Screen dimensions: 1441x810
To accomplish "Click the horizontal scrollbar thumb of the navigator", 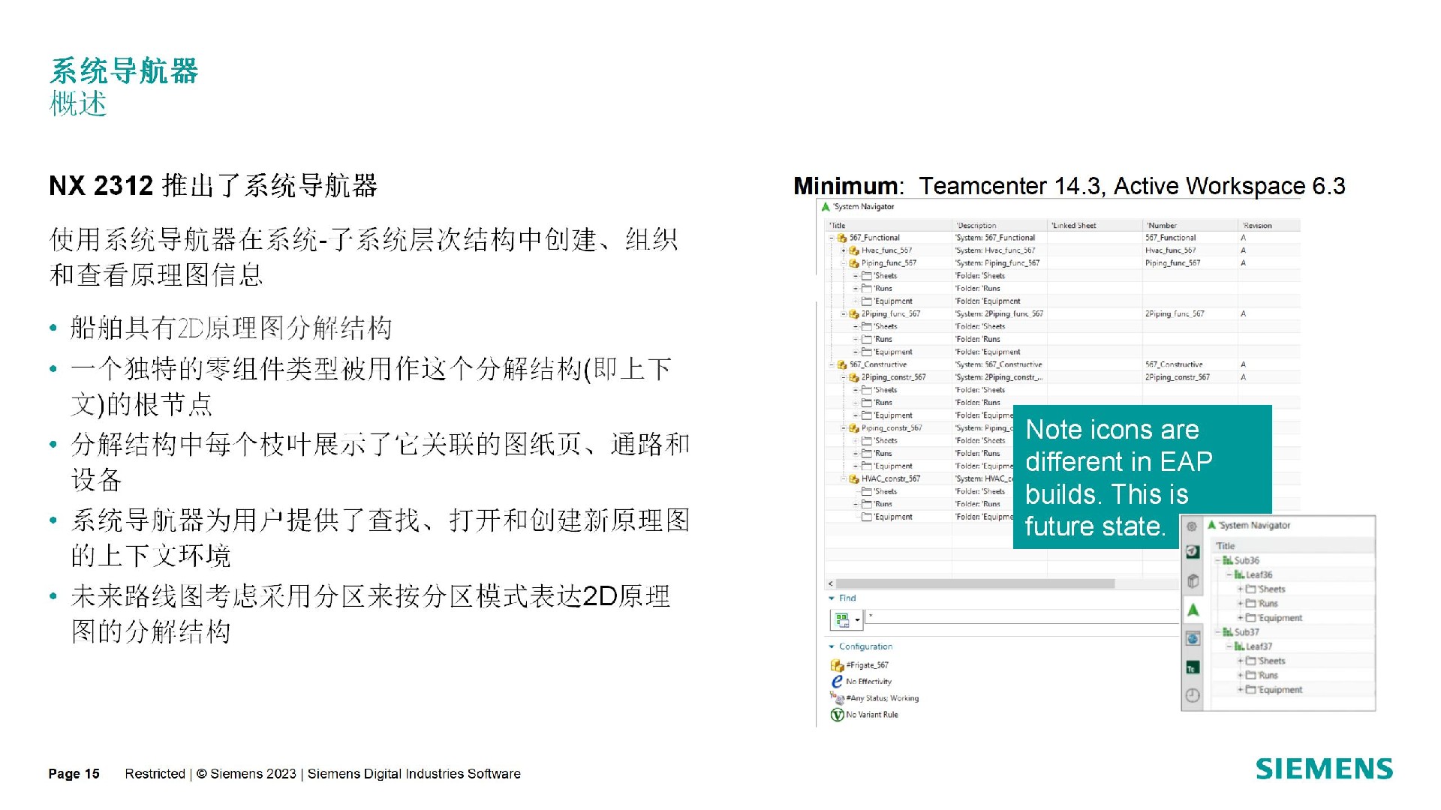I will (x=975, y=583).
